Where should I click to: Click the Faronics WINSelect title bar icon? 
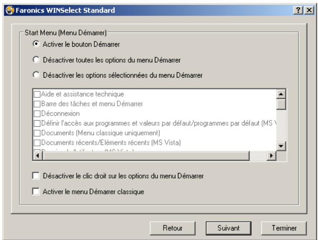point(10,10)
